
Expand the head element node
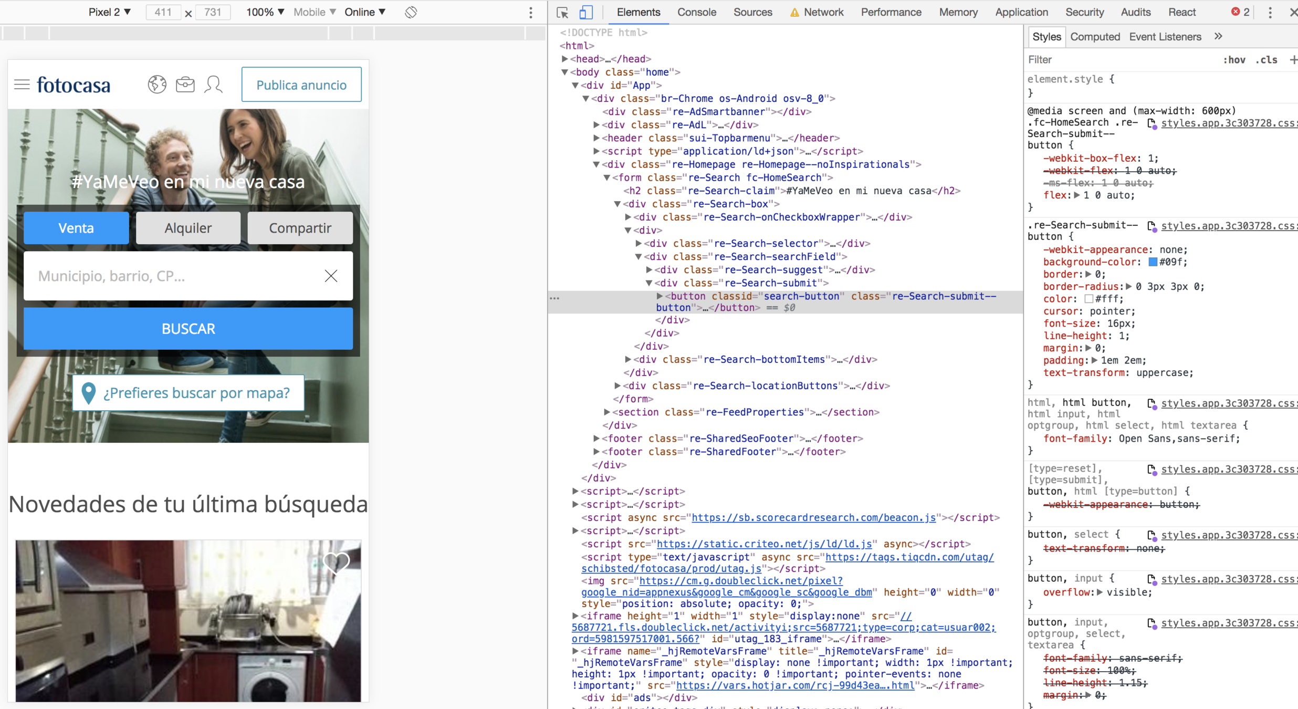click(565, 59)
